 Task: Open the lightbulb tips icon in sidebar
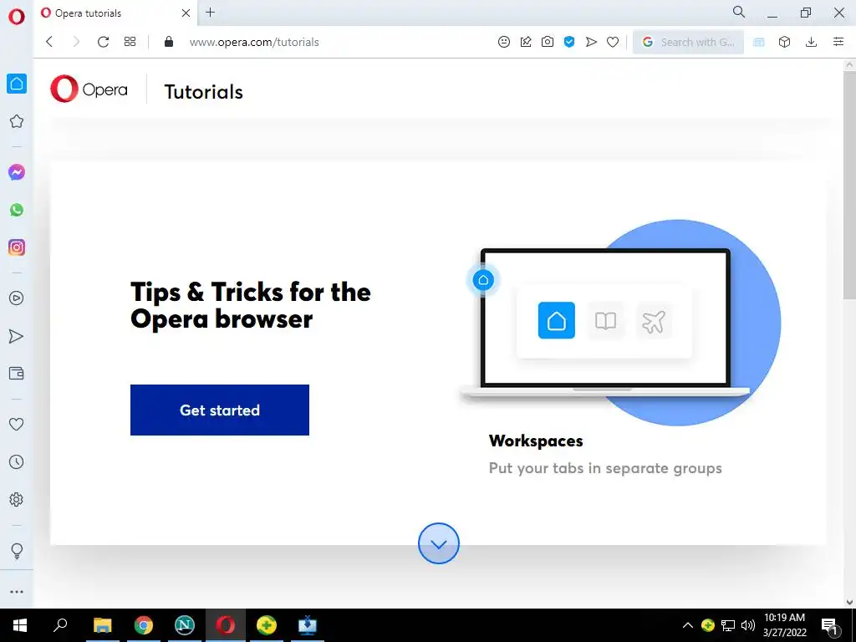pos(17,551)
